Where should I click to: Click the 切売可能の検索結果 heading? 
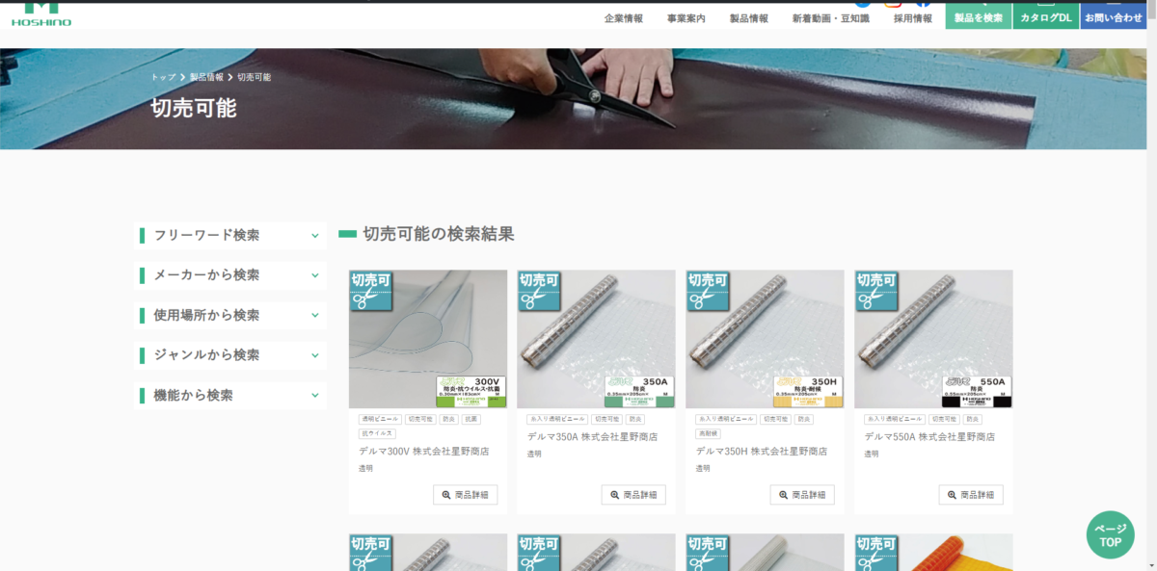pyautogui.click(x=439, y=234)
